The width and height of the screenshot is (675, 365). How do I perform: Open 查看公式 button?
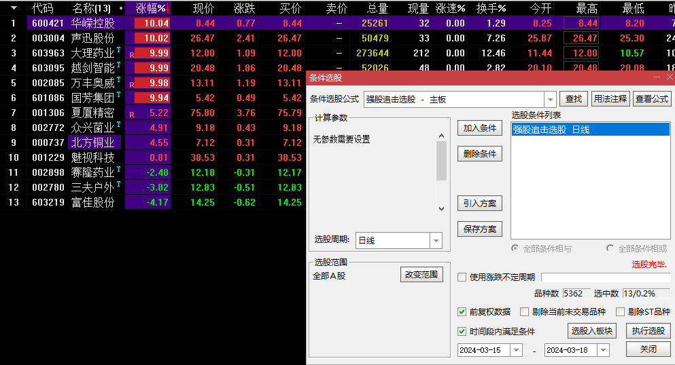(652, 99)
